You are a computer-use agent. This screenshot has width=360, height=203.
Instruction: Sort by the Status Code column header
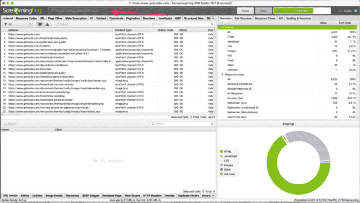click(x=165, y=30)
